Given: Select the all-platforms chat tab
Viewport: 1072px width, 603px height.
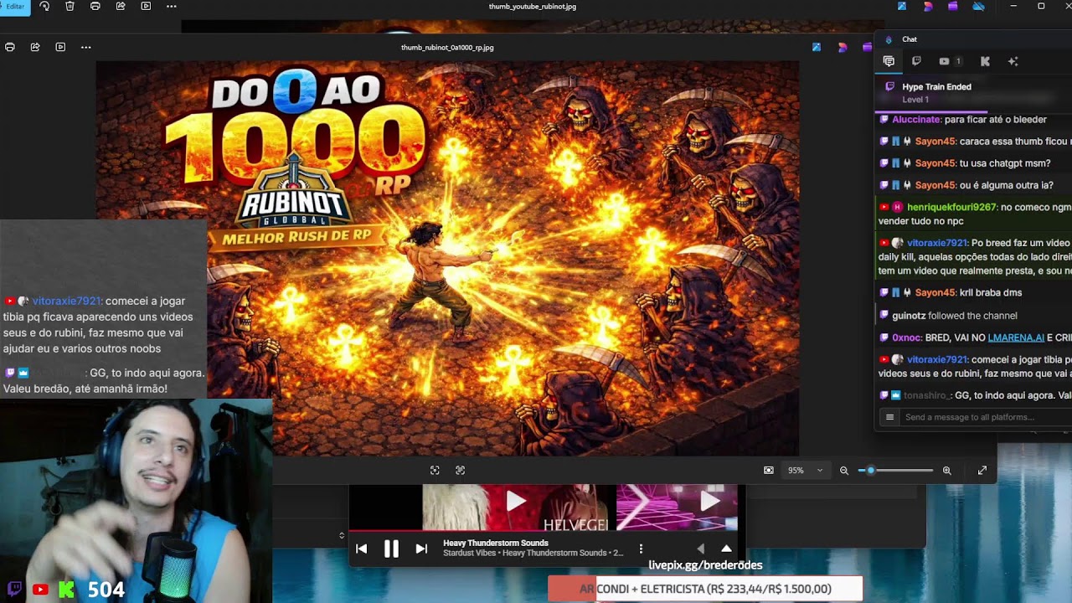Looking at the screenshot, I should (889, 61).
